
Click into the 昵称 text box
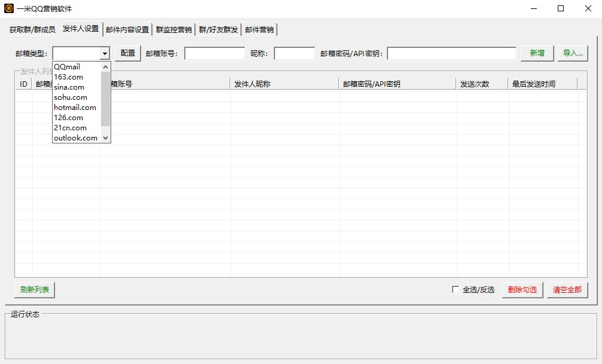(x=295, y=53)
